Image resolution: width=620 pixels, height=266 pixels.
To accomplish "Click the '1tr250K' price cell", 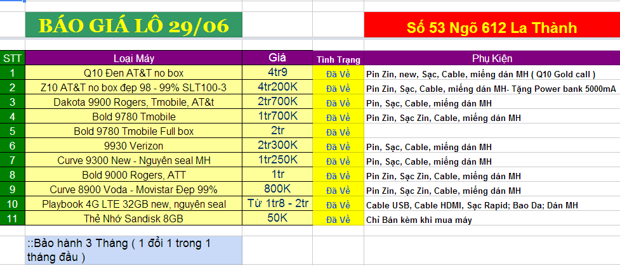I will point(277,160).
